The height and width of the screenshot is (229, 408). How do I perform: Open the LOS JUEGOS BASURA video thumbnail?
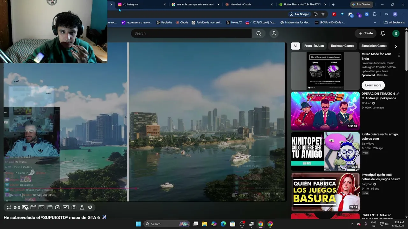pos(325,192)
